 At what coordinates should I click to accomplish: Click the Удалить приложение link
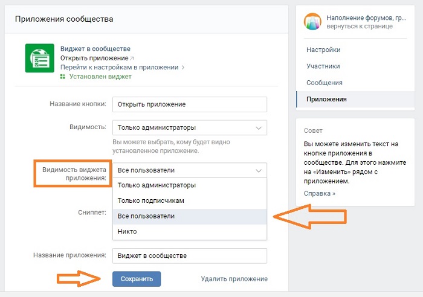click(234, 279)
